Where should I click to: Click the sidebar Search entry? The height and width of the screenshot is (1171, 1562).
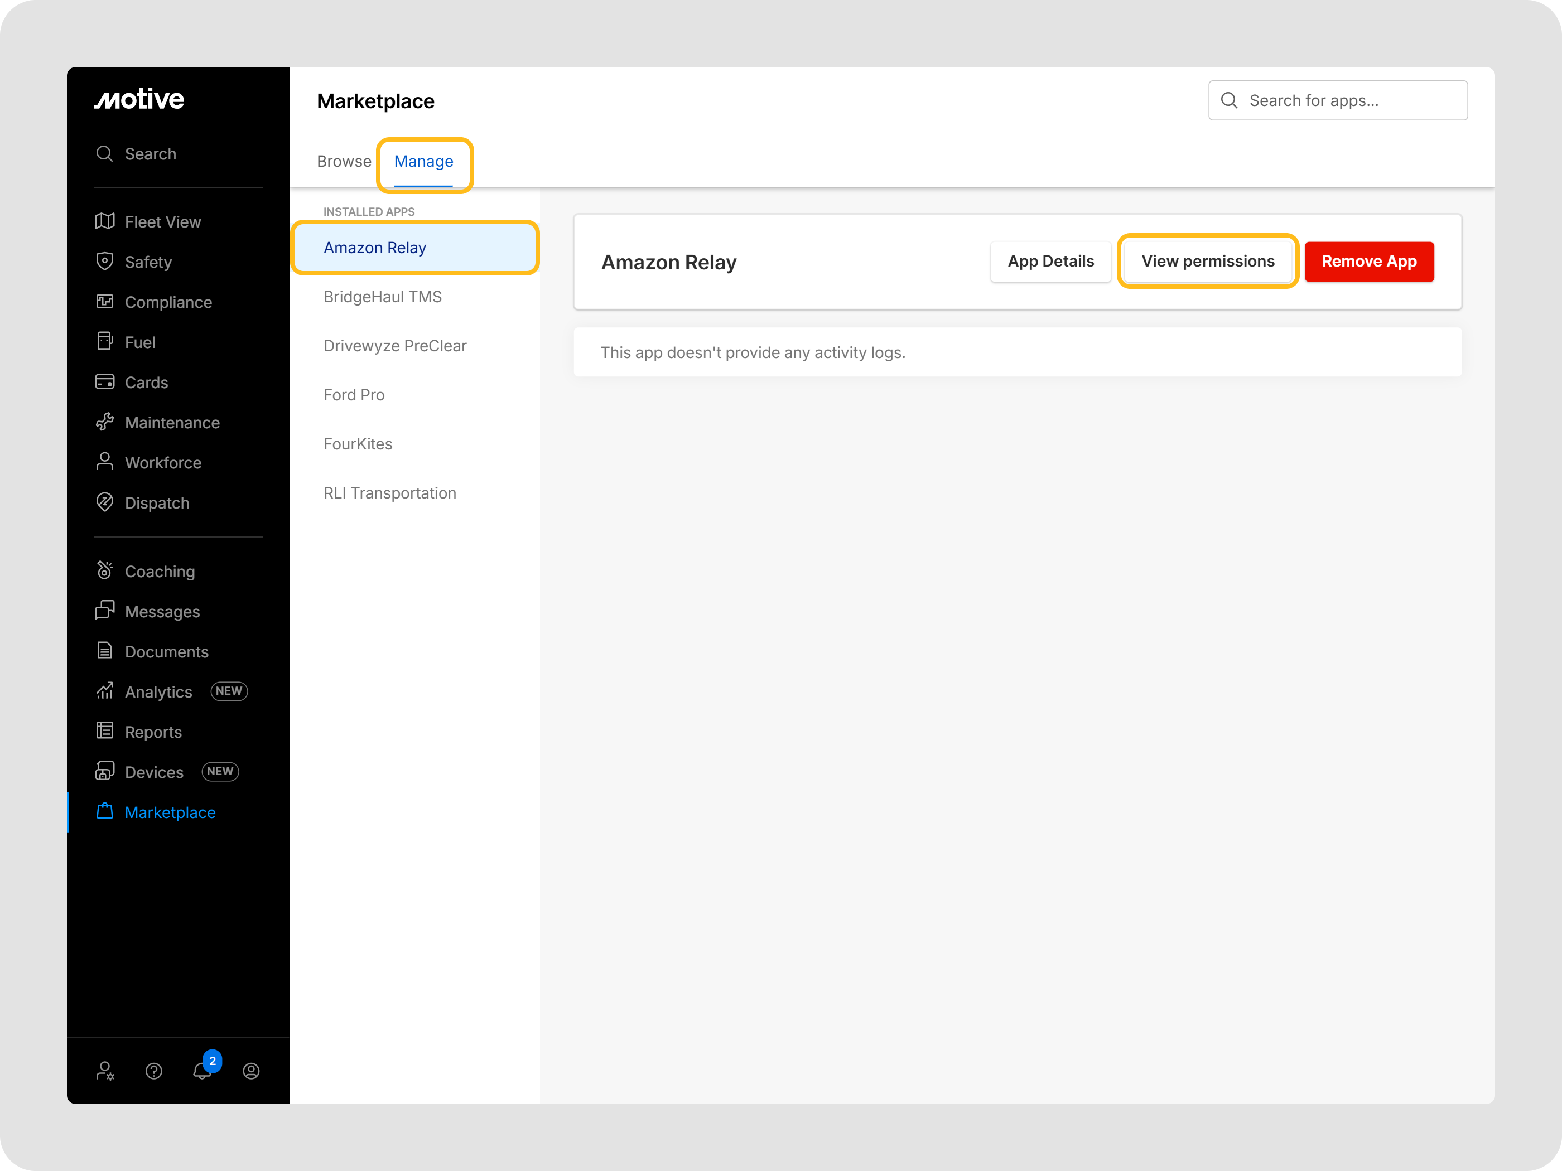(x=151, y=154)
